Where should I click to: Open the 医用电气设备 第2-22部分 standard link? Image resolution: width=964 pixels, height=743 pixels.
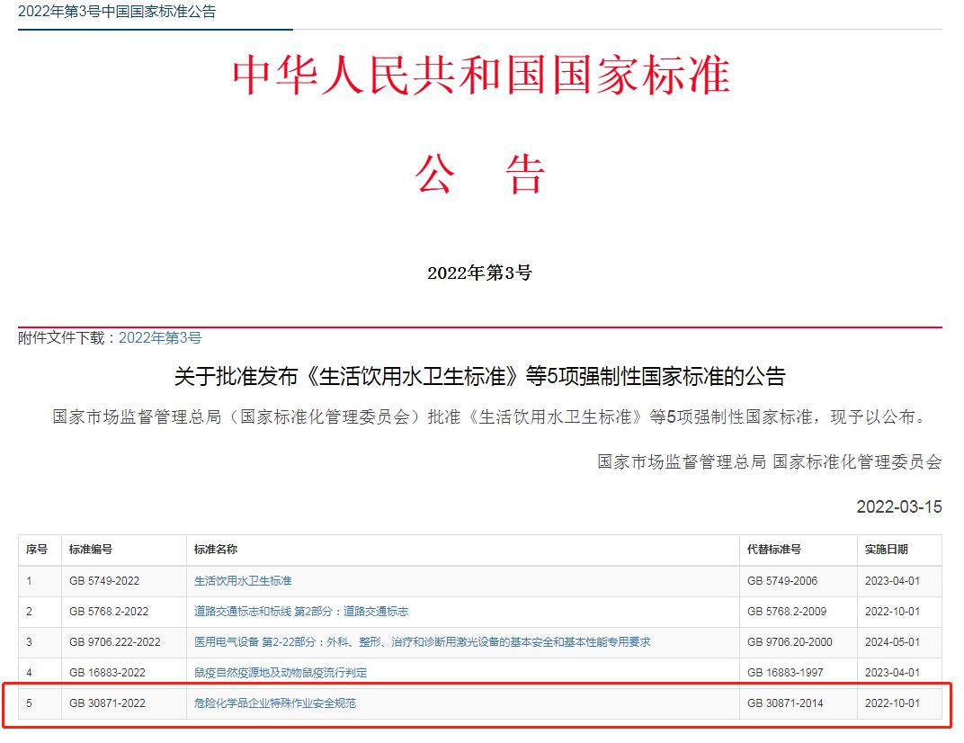422,642
